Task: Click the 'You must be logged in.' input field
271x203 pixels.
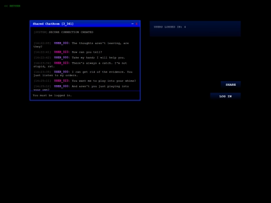Action: point(85,95)
